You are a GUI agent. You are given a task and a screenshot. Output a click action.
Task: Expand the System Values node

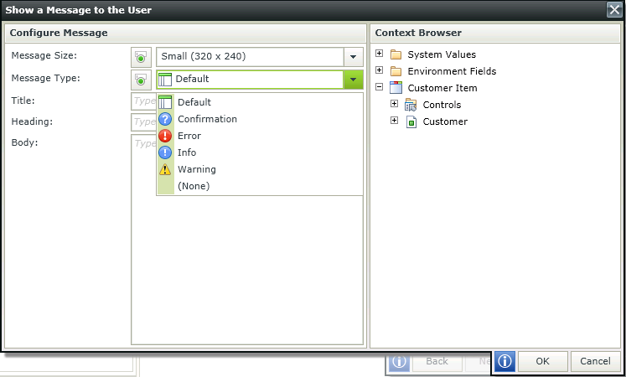[x=380, y=53]
